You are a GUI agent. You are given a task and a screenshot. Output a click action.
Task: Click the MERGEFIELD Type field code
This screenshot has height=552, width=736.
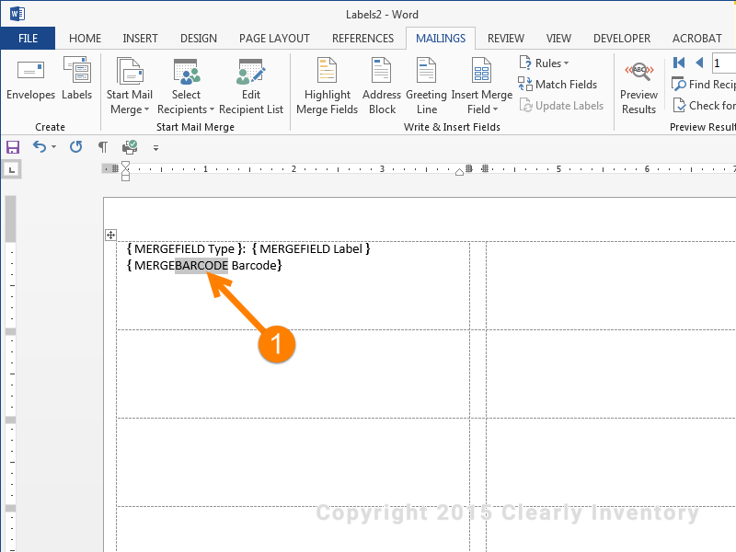point(186,248)
